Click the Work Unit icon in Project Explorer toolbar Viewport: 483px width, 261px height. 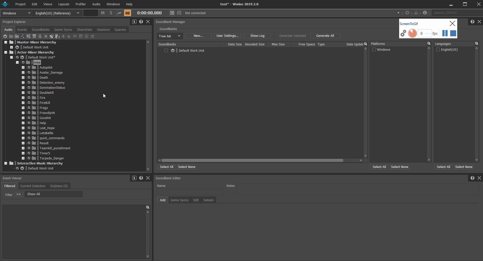5,36
